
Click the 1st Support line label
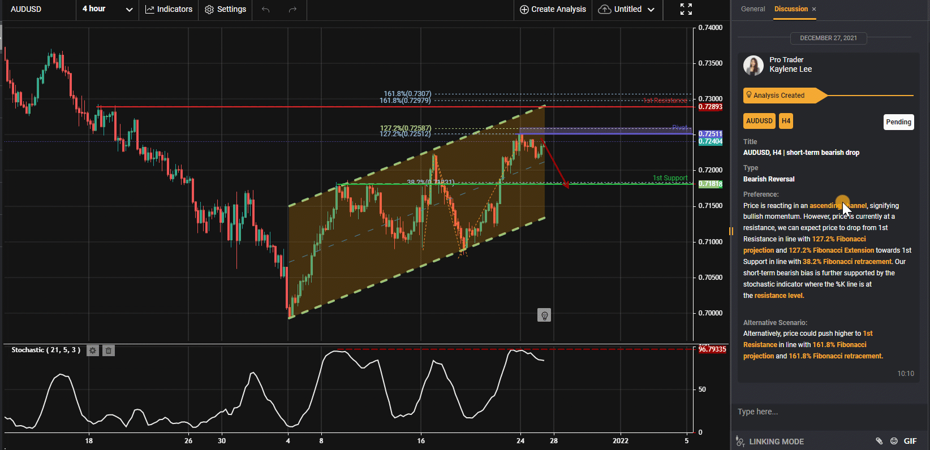(670, 178)
